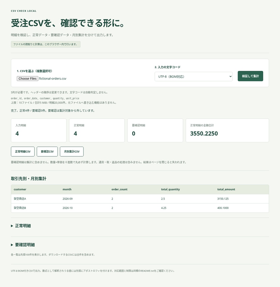Click the 4.25 total quantity cell
The width and height of the screenshot is (280, 287).
pos(163,208)
